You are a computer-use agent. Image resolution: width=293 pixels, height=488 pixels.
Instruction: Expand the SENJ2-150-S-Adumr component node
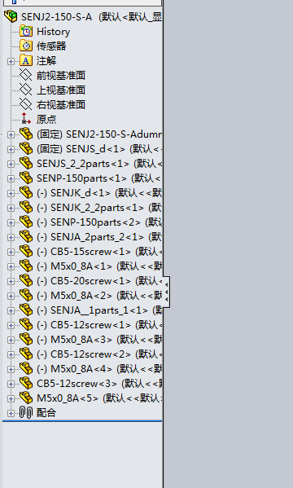tap(11, 134)
